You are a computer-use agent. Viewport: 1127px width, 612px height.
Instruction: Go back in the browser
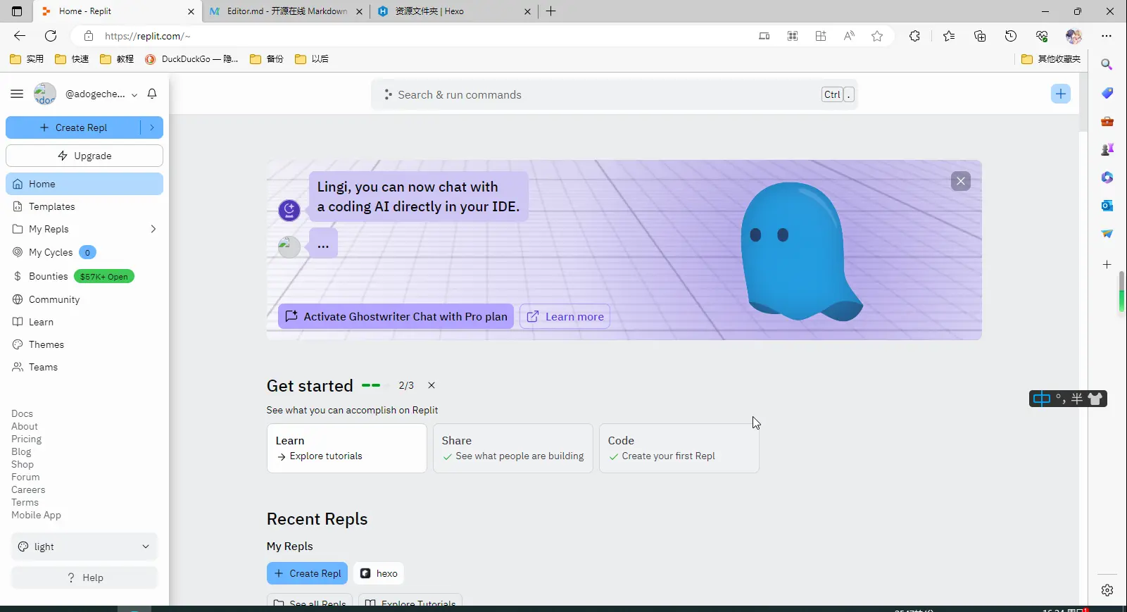point(20,36)
